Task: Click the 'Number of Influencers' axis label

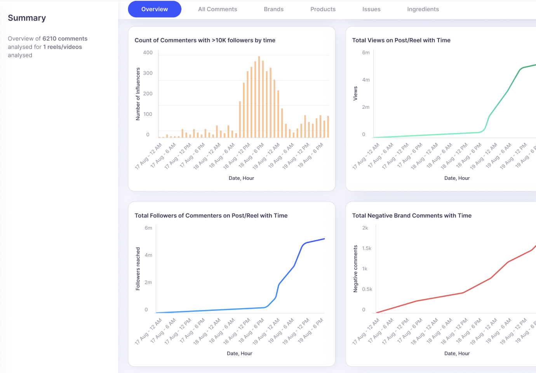Action: [138, 94]
